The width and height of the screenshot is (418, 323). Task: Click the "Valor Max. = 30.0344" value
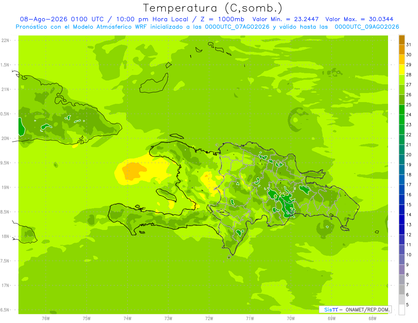[359, 19]
